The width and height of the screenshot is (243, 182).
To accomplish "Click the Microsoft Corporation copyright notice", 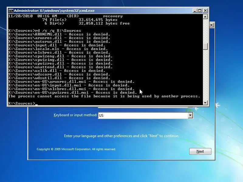I will point(76,149).
